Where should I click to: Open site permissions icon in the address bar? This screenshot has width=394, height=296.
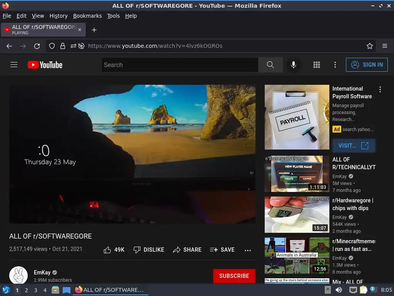pos(73,46)
